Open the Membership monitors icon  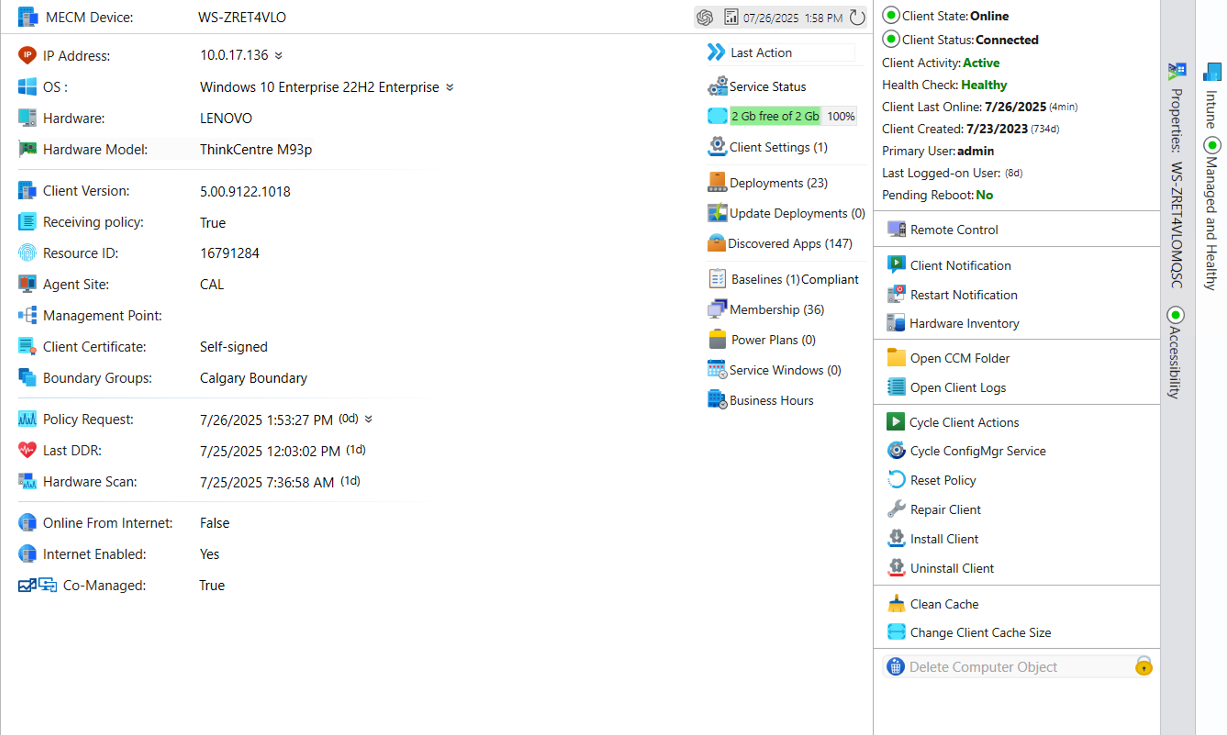click(x=717, y=309)
